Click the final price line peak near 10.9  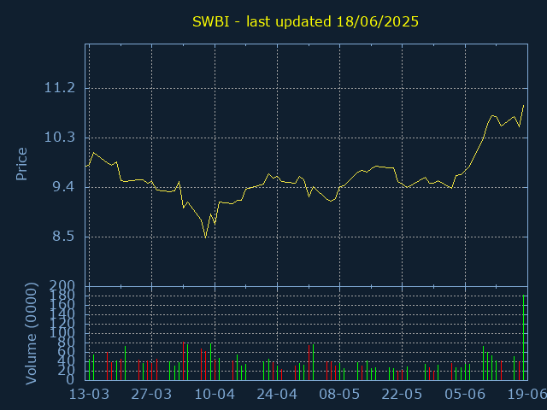tap(523, 106)
